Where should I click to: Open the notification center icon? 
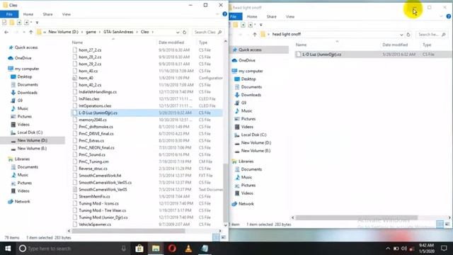coord(444,249)
